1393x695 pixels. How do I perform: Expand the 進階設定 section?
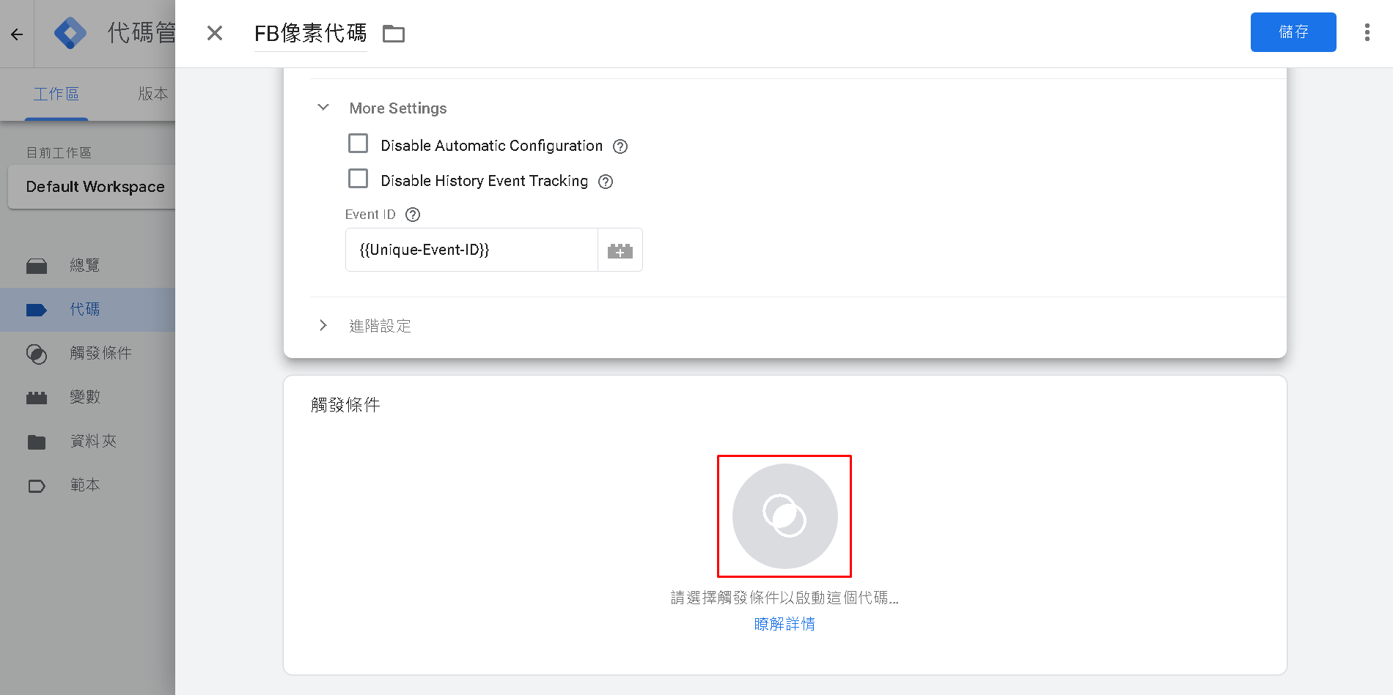(323, 325)
